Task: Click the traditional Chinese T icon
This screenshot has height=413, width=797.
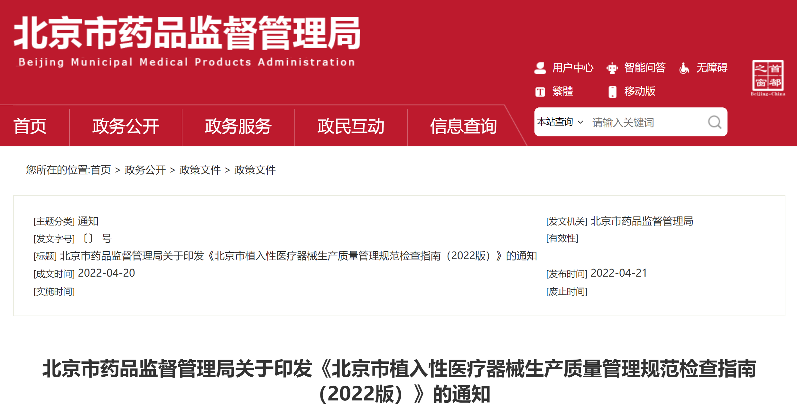Action: click(x=540, y=92)
